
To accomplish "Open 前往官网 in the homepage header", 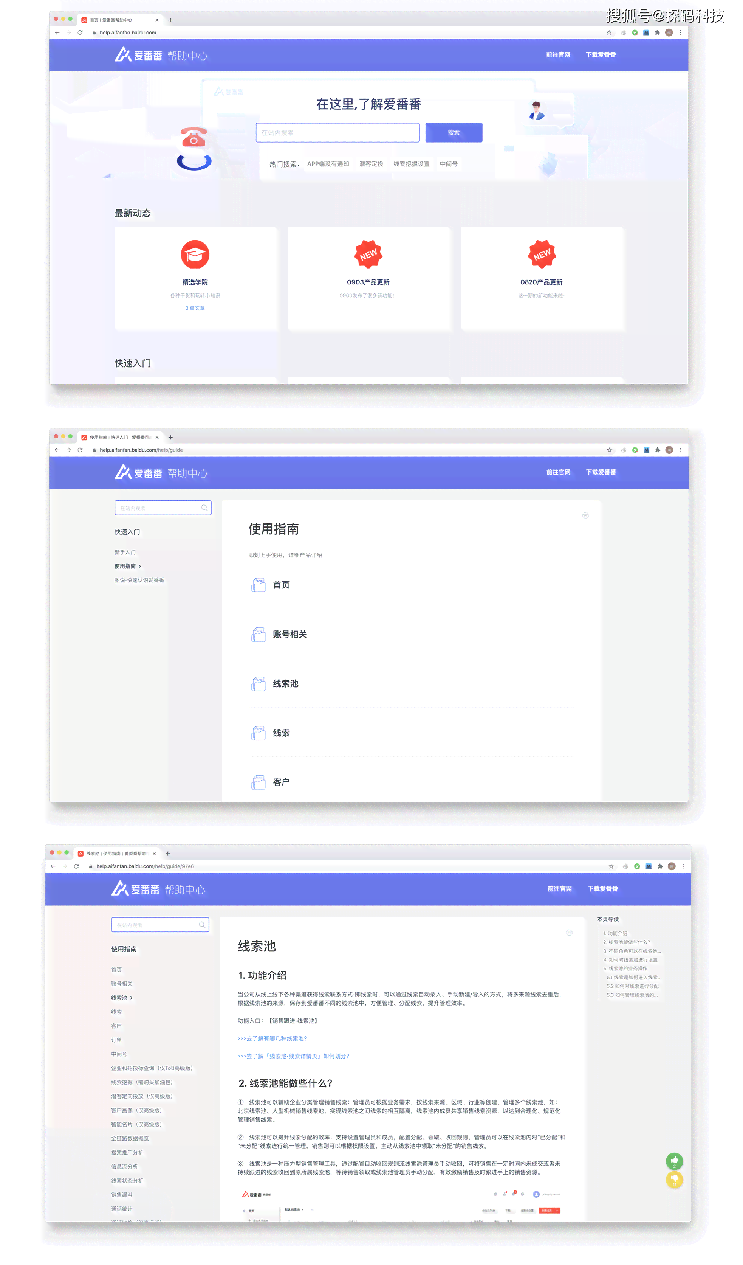I will (558, 55).
